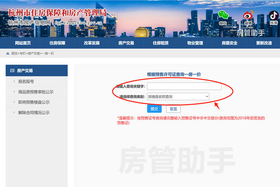Open the WeChat (微信) icon
Image resolution: width=280 pixels, height=187 pixels.
pyautogui.click(x=224, y=15)
